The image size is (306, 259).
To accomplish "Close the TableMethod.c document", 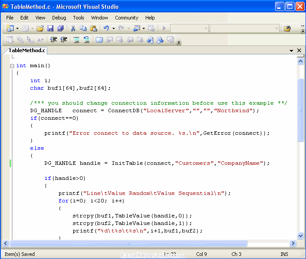I will coord(299,51).
